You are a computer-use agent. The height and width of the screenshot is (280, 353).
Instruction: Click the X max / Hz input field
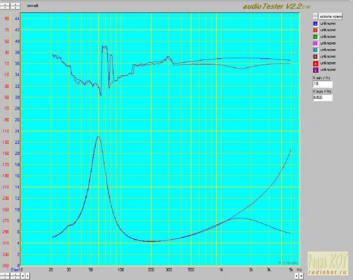coord(322,98)
